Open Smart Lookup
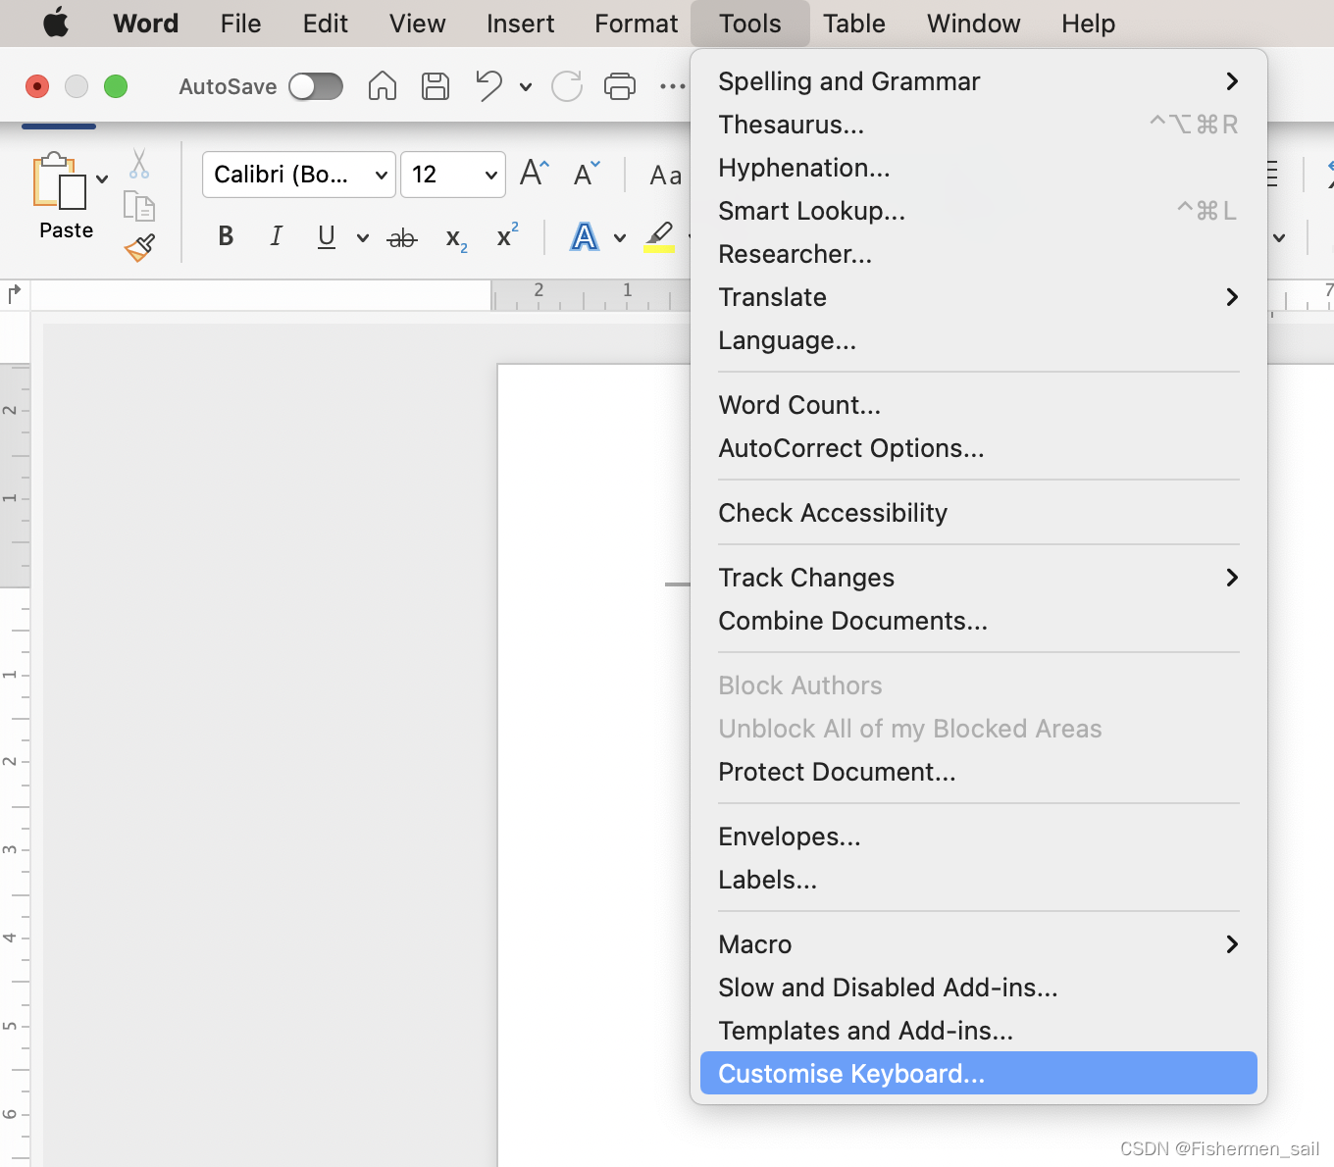 979,211
